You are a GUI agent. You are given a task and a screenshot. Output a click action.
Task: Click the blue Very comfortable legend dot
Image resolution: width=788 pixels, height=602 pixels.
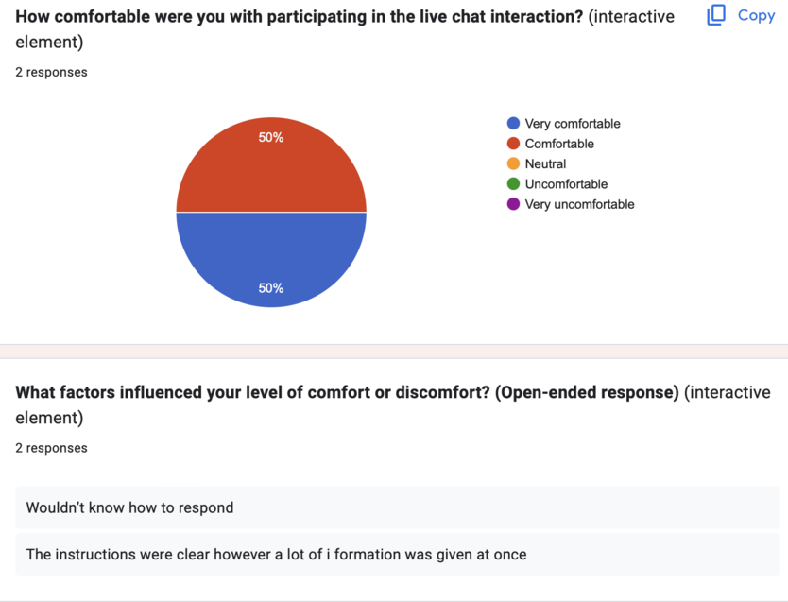(x=514, y=124)
